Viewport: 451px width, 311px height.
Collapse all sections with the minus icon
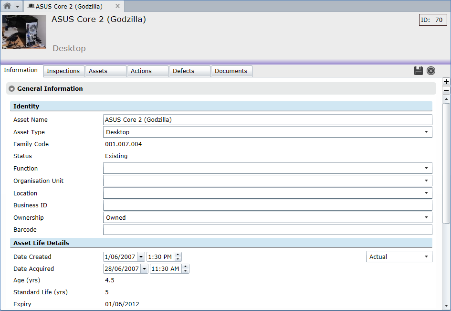click(446, 91)
